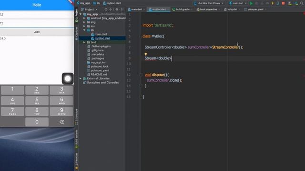Select main.dart in the project tree
The width and height of the screenshot is (305, 171).
click(x=101, y=34)
